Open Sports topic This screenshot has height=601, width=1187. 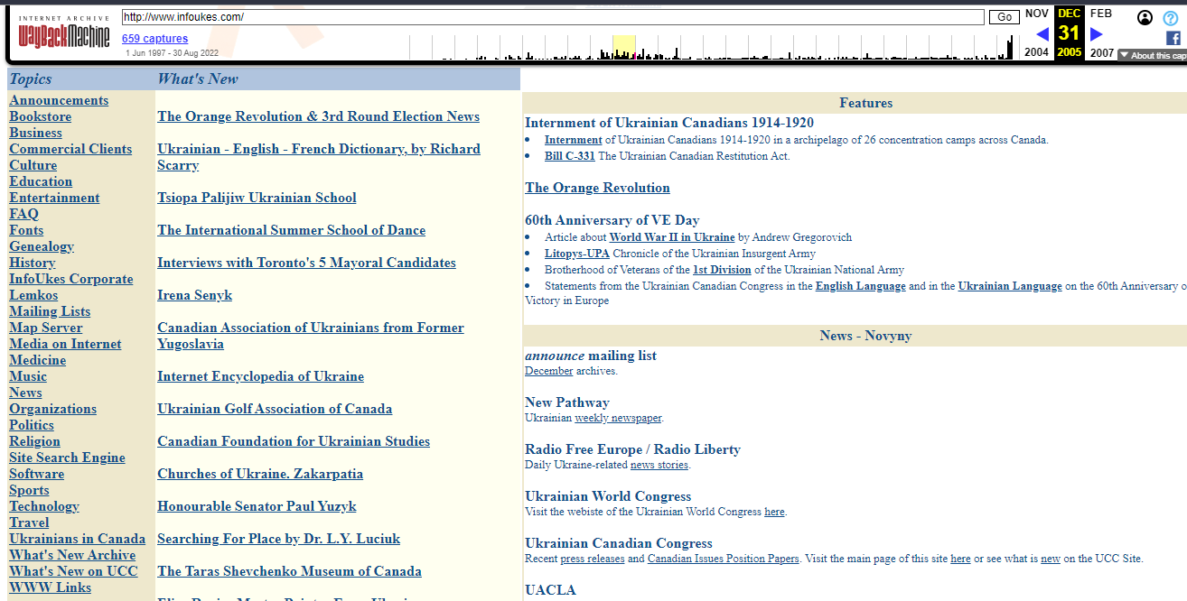tap(30, 490)
